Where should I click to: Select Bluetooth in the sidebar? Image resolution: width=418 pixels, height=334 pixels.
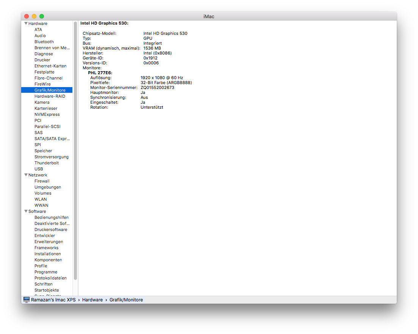point(44,42)
